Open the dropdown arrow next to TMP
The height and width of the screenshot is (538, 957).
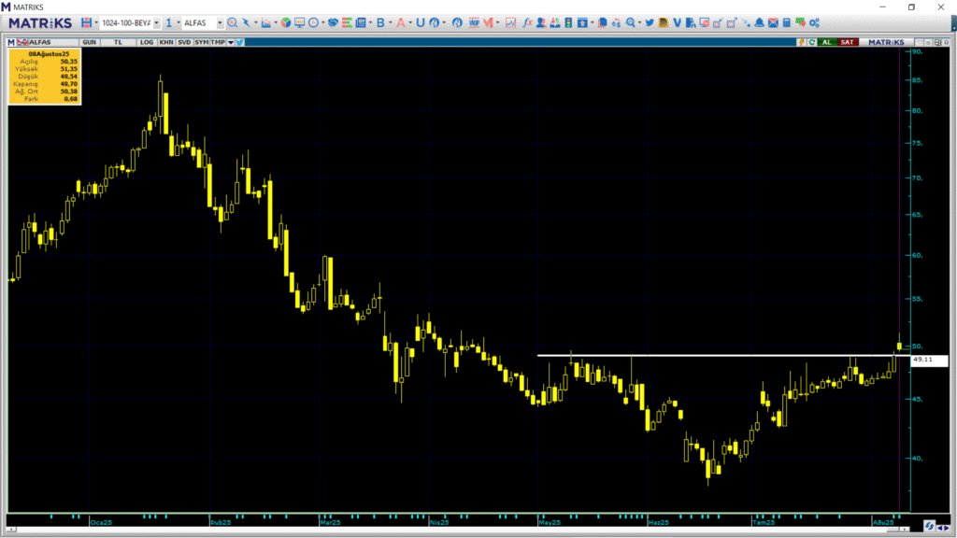click(x=231, y=42)
